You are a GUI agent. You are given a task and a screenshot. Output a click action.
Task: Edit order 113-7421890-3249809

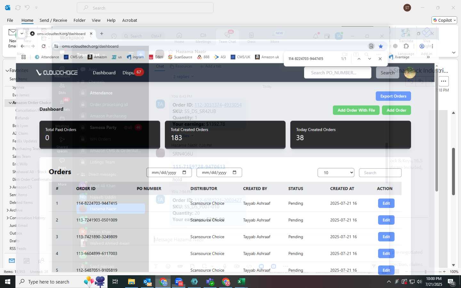point(386,237)
